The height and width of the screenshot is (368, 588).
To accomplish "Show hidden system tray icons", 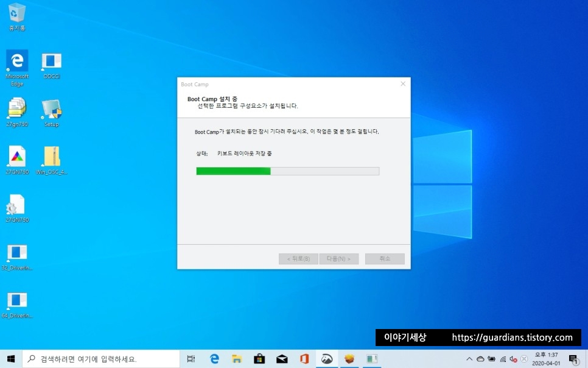I will pos(469,359).
